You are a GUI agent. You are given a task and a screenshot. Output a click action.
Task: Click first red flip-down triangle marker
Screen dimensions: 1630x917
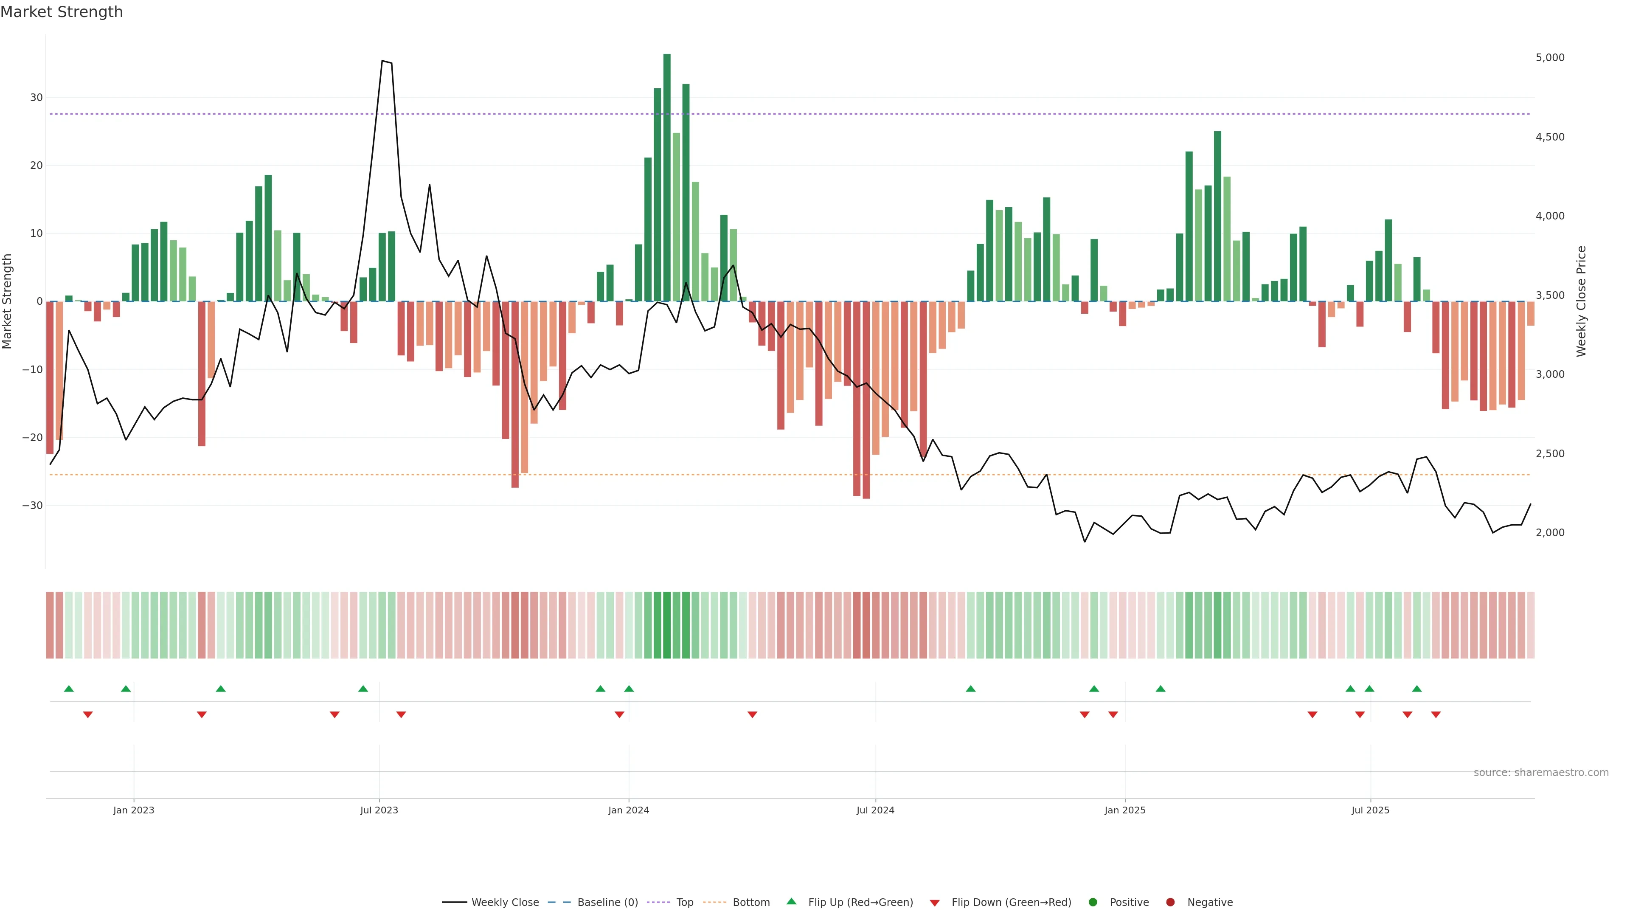[88, 714]
